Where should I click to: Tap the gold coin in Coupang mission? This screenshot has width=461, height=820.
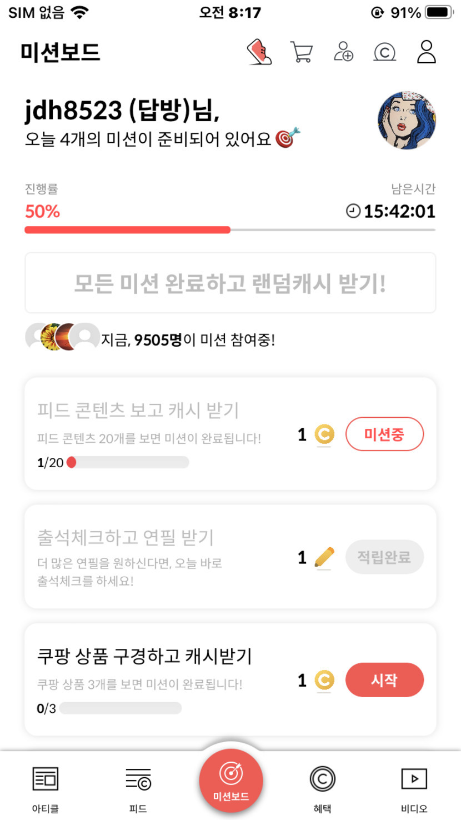click(x=324, y=680)
